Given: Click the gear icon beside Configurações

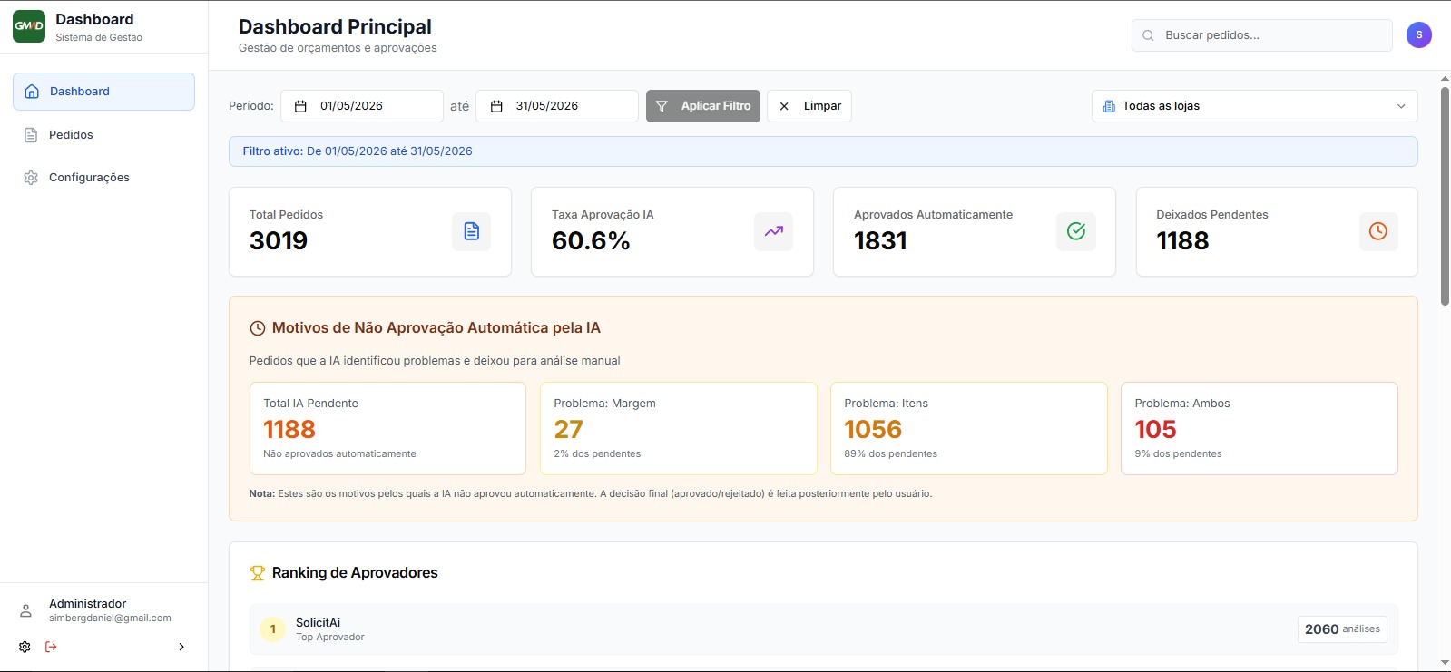Looking at the screenshot, I should (x=31, y=178).
